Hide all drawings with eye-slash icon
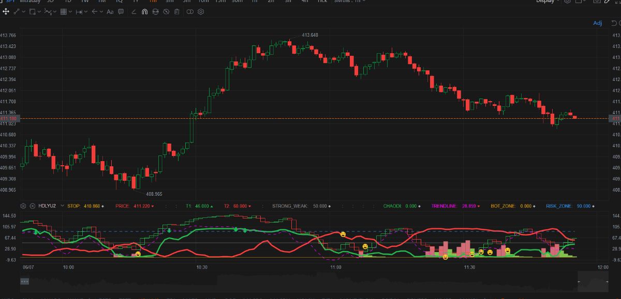 (167, 11)
